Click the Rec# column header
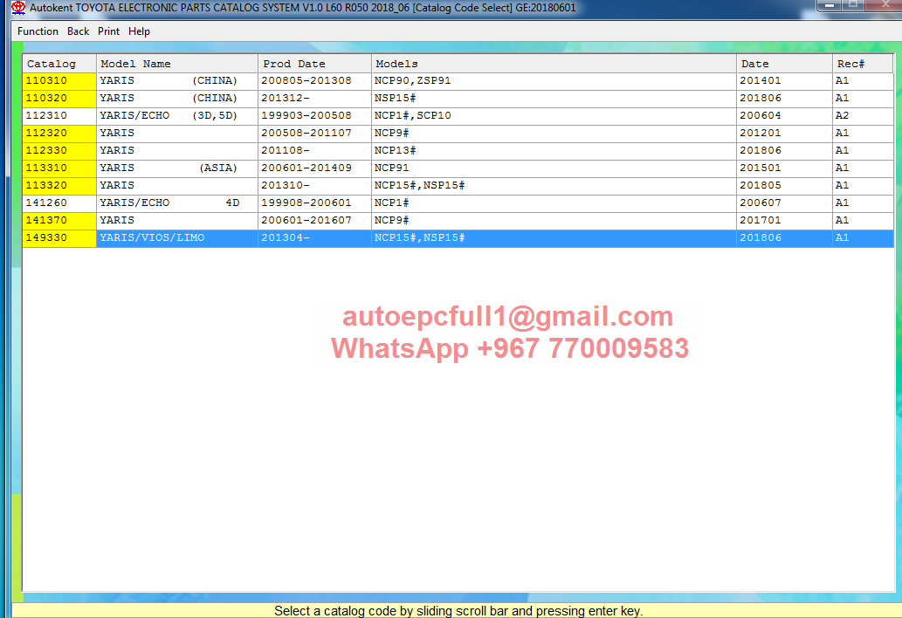This screenshot has width=902, height=618. pyautogui.click(x=863, y=63)
